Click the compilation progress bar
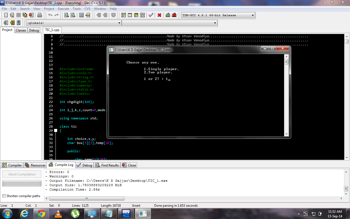 pos(22,183)
